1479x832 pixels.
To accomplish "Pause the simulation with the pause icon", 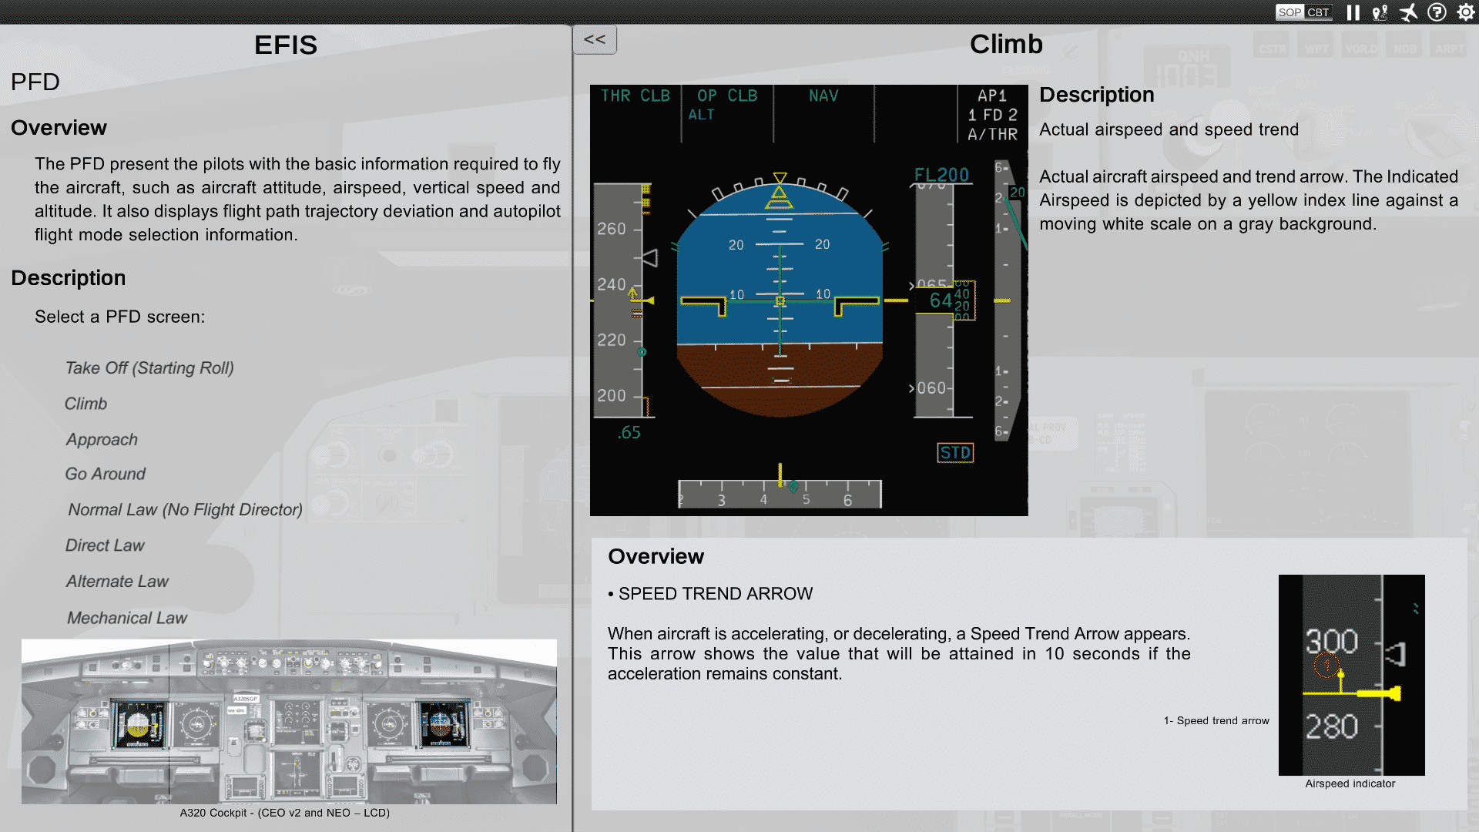I will (1353, 12).
